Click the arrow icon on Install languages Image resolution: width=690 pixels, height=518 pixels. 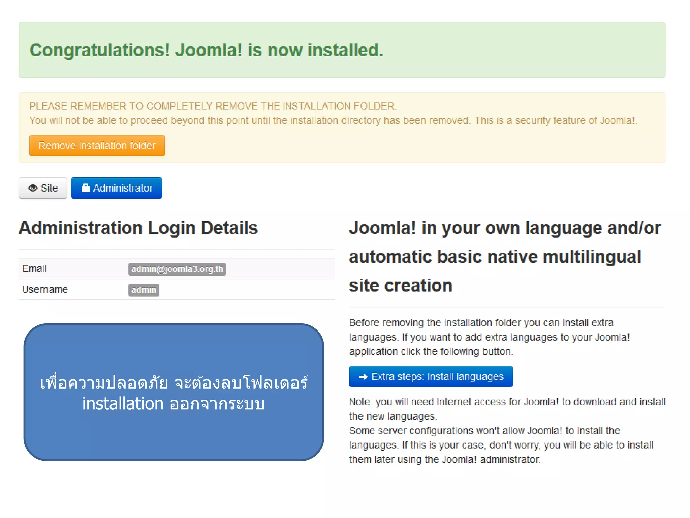363,377
